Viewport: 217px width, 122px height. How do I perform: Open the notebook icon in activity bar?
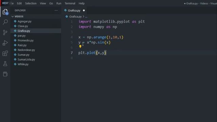coord(5,74)
